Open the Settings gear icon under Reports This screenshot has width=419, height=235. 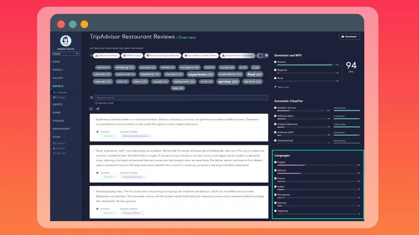pos(54,98)
